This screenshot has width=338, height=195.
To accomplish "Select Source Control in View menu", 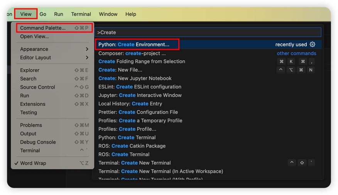I will point(52,87).
